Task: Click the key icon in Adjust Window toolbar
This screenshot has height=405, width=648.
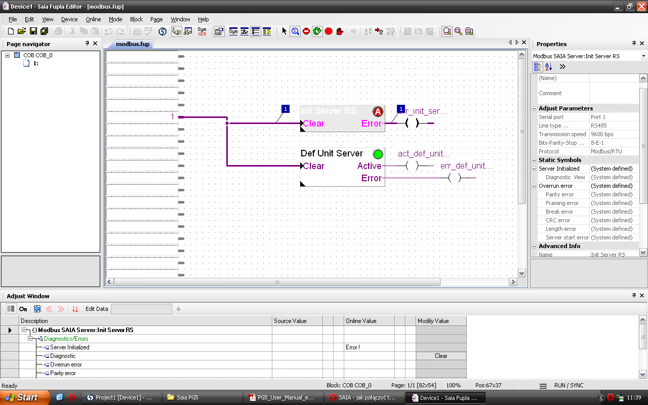Action: [23, 309]
